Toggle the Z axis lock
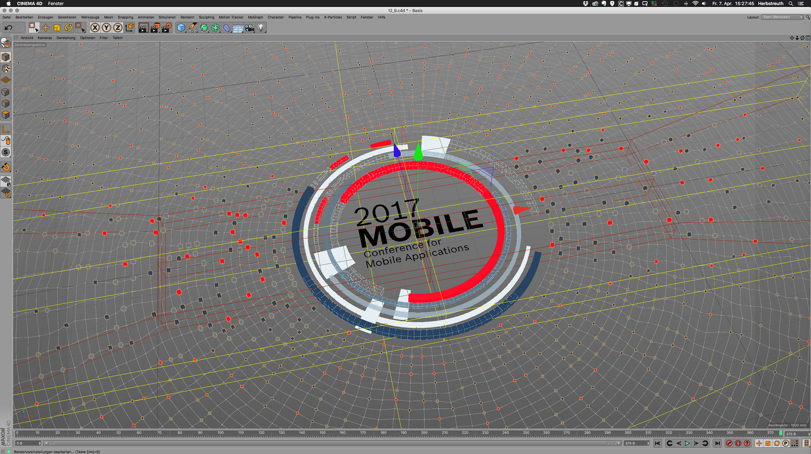Screen dimensions: 811x454 coord(118,28)
